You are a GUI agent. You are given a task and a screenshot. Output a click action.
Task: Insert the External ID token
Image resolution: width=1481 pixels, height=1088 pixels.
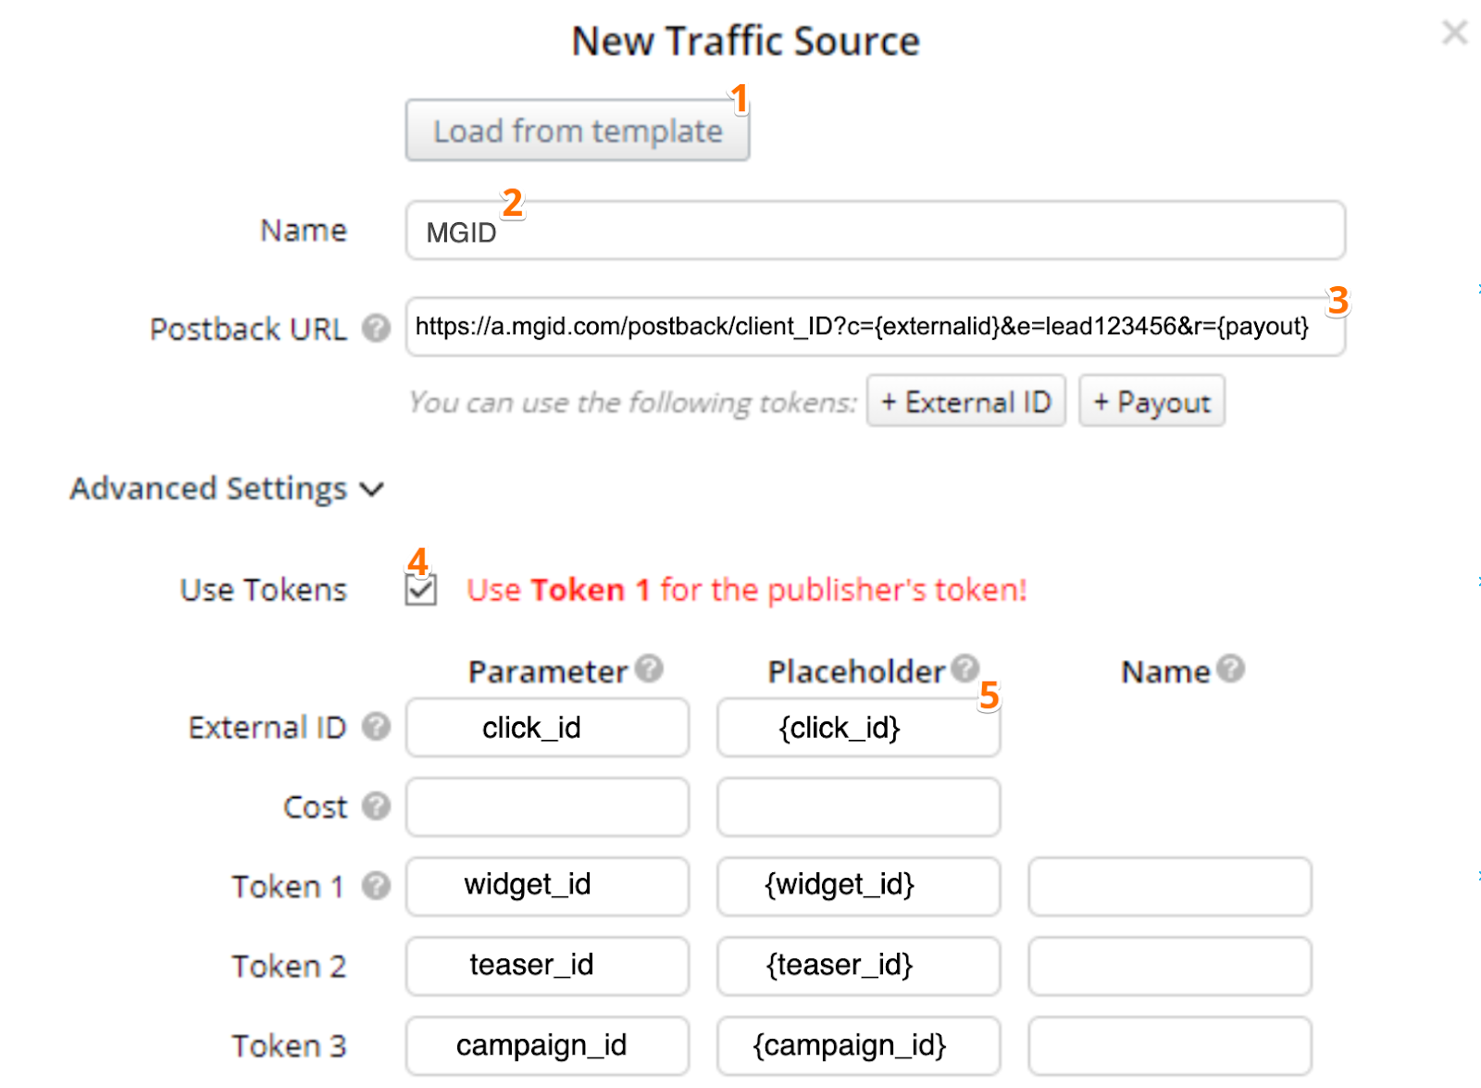click(x=965, y=402)
